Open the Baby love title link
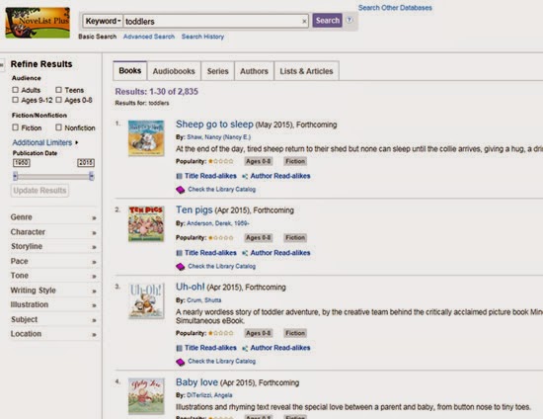 point(197,382)
